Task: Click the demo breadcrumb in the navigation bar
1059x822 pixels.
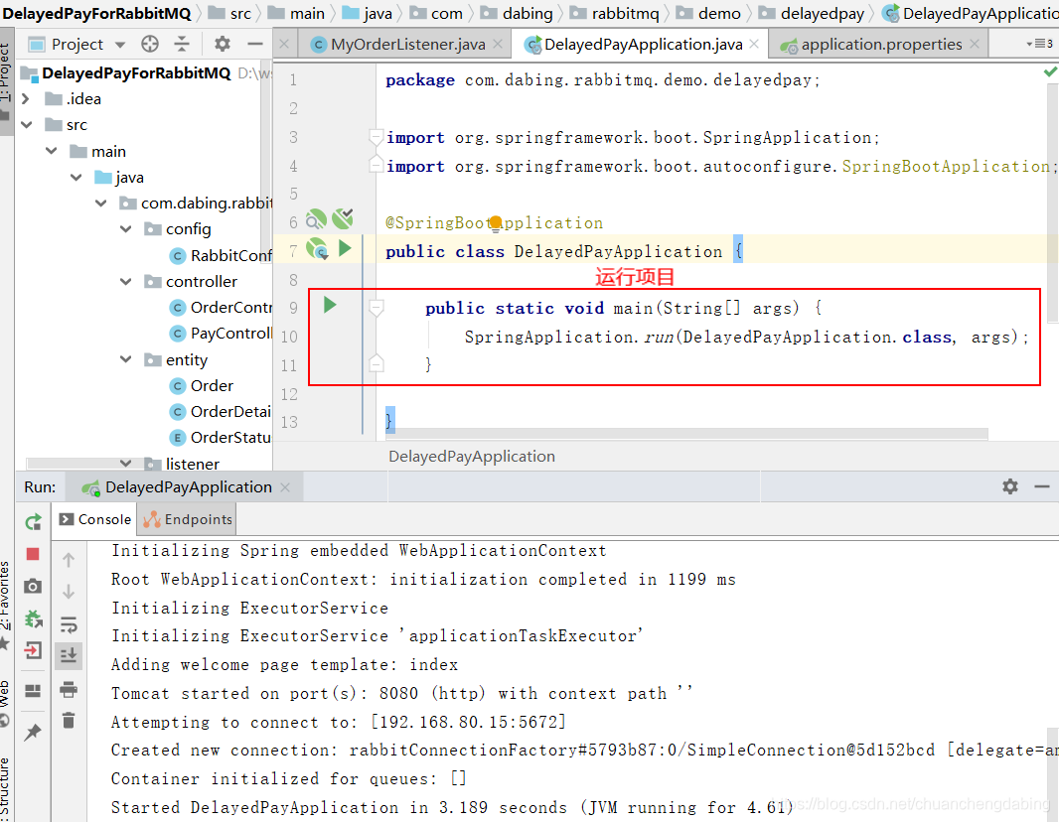Action: point(708,14)
